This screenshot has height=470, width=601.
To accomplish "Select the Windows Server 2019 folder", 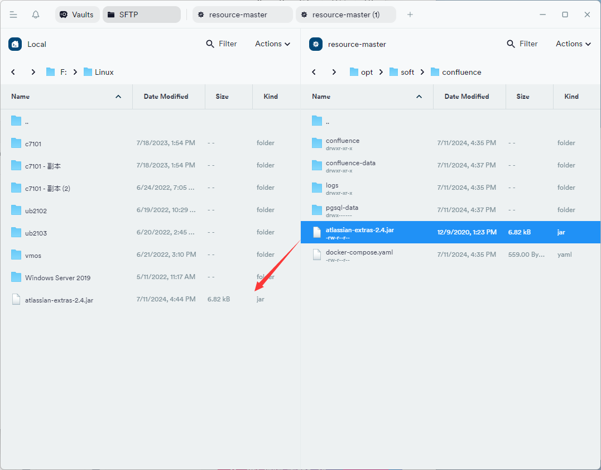I will click(x=150, y=277).
